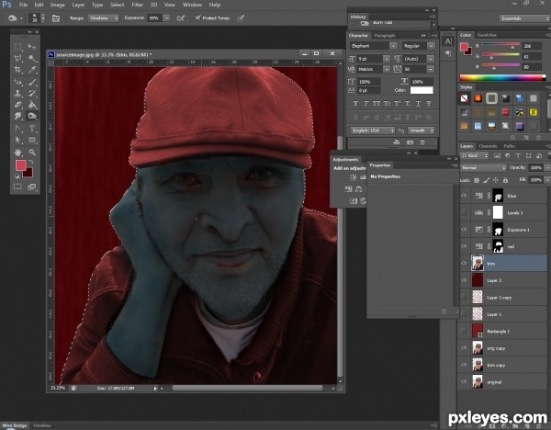
Task: Hide the trim layer
Action: pyautogui.click(x=464, y=263)
